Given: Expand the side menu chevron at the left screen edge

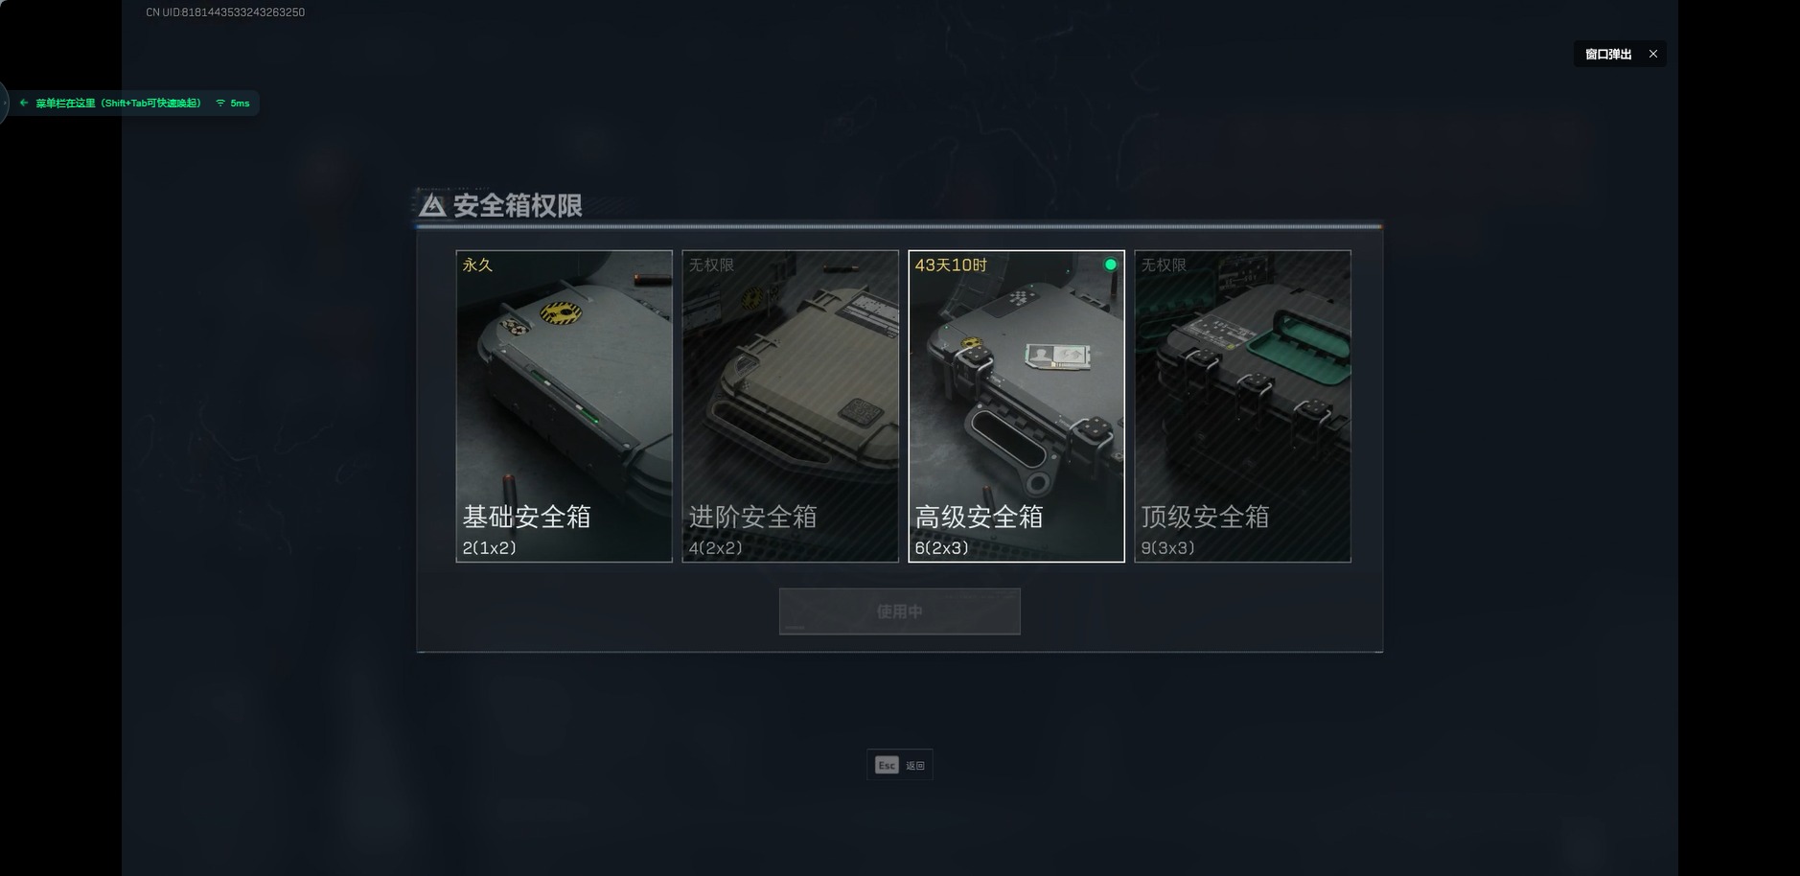Looking at the screenshot, I should click(5, 103).
